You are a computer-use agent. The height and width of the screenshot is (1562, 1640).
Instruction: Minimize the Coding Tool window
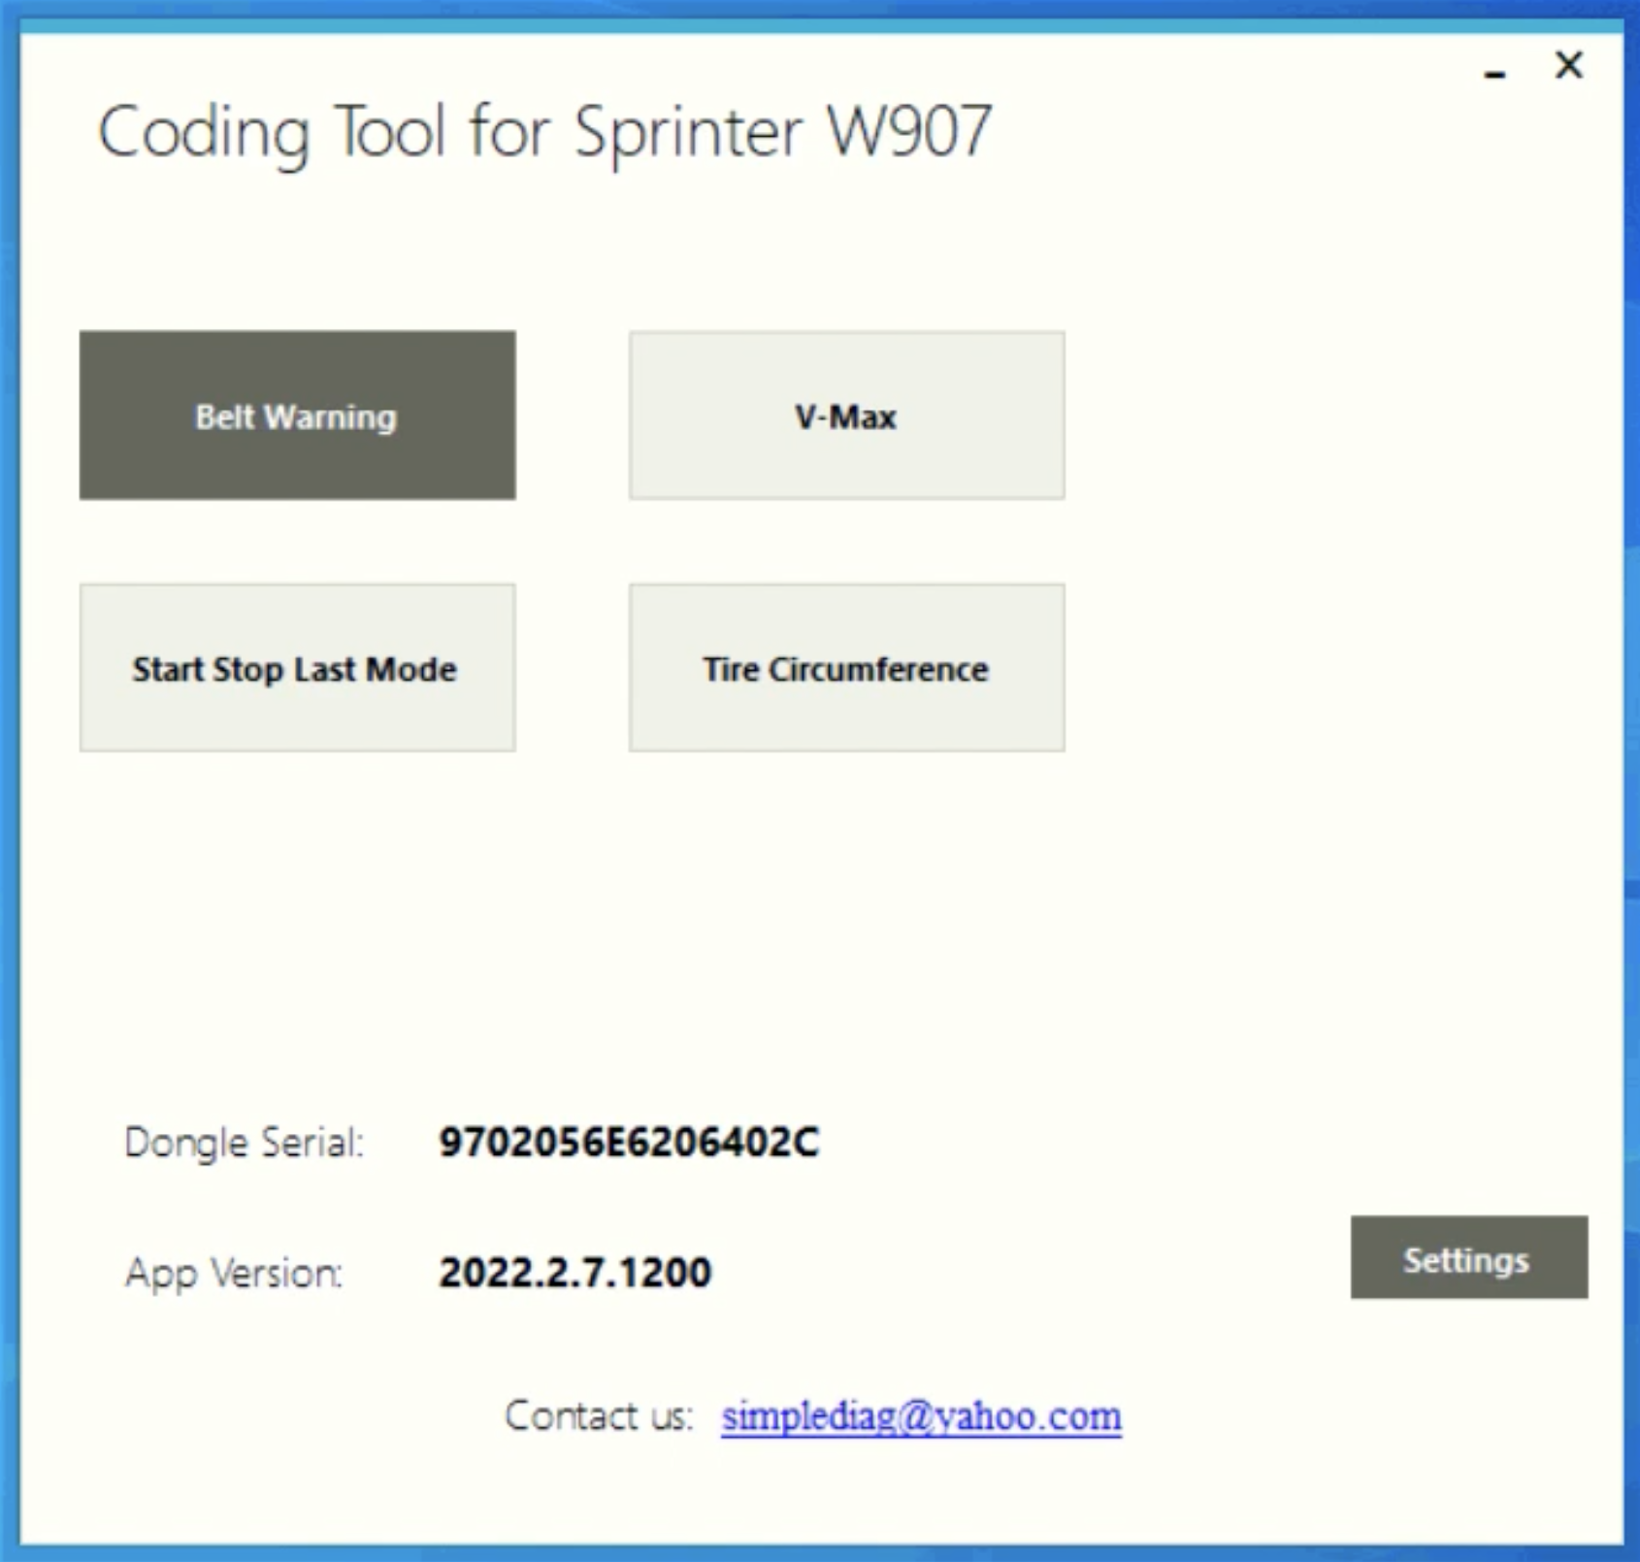(x=1495, y=72)
